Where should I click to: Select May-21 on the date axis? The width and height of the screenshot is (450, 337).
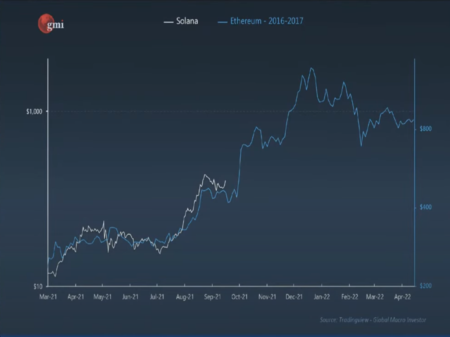pyautogui.click(x=102, y=297)
